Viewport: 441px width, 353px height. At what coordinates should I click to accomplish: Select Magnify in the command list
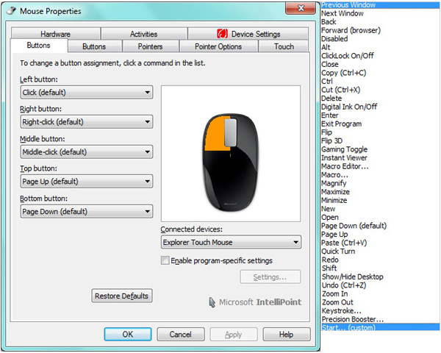(380, 183)
